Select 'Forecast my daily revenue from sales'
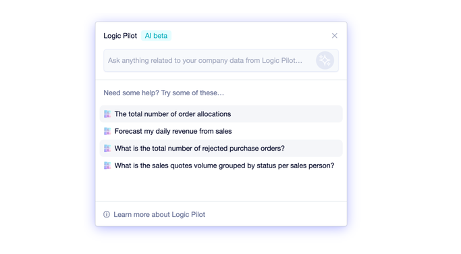Screen dimensions: 461x254 click(x=221, y=131)
